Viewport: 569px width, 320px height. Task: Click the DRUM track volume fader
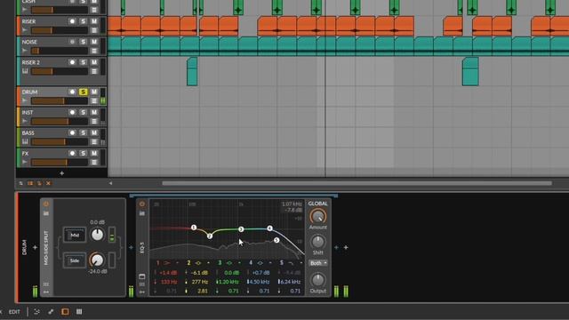(60, 100)
